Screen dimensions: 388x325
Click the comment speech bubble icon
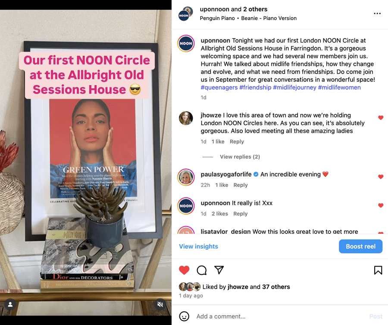202,270
